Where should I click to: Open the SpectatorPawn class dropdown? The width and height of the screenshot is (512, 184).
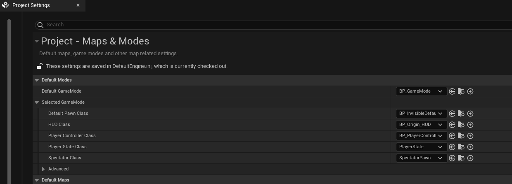pos(421,158)
